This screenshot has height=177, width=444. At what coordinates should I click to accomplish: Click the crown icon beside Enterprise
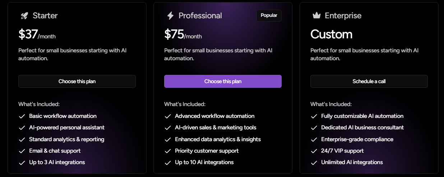[316, 15]
